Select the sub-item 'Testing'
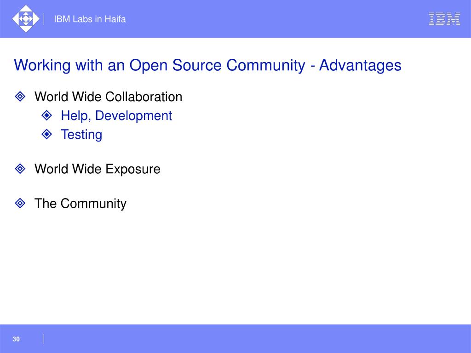The image size is (471, 353). 82,135
